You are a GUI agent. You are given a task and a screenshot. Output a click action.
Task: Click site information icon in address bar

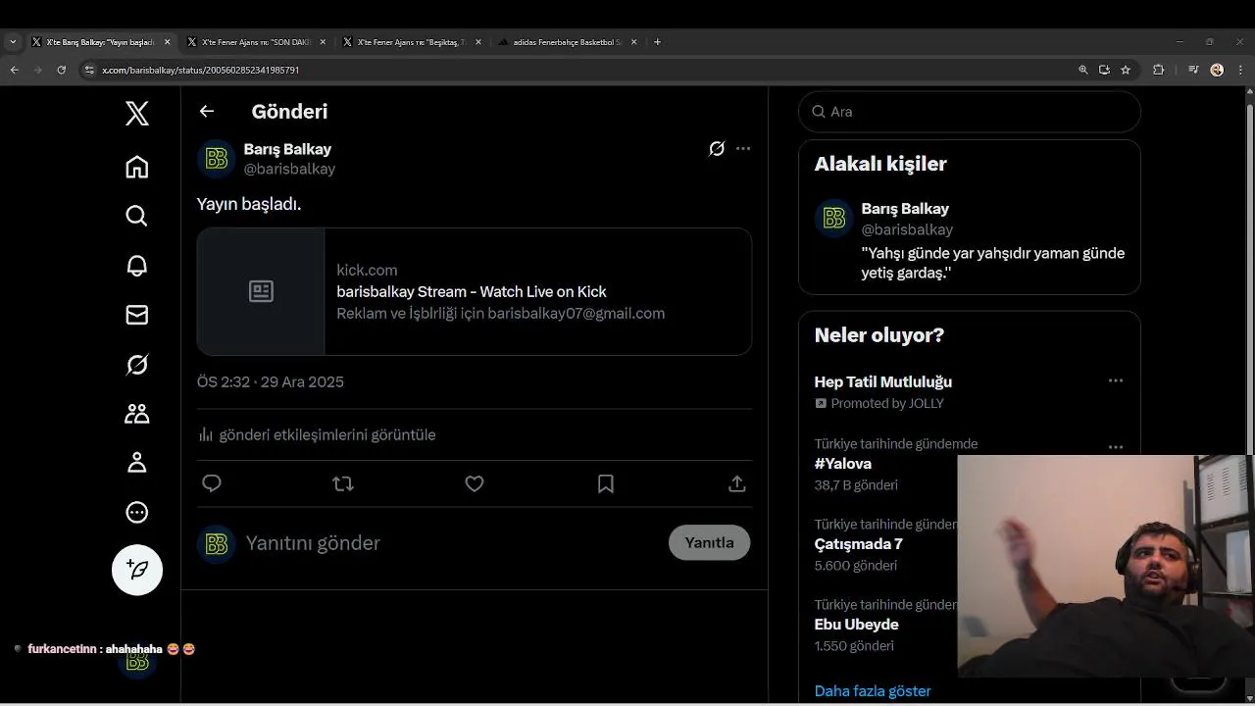coord(89,70)
